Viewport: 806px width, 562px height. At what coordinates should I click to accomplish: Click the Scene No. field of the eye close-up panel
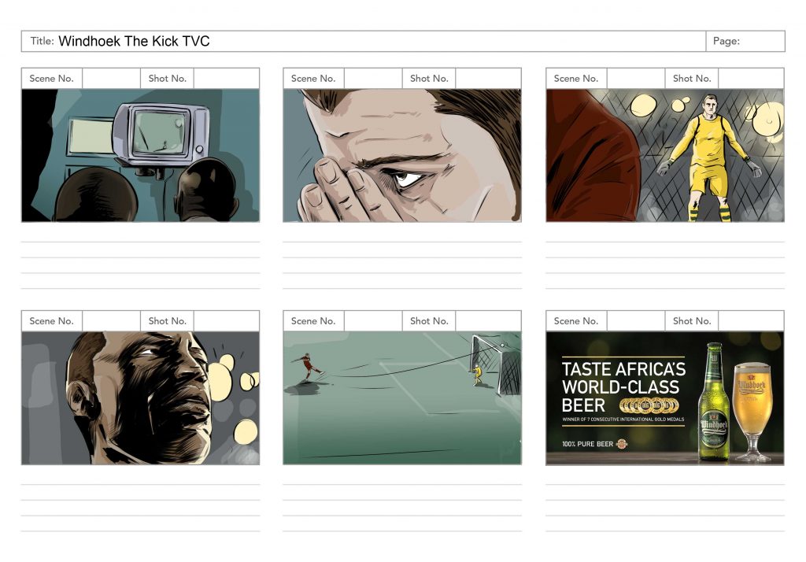(x=373, y=79)
